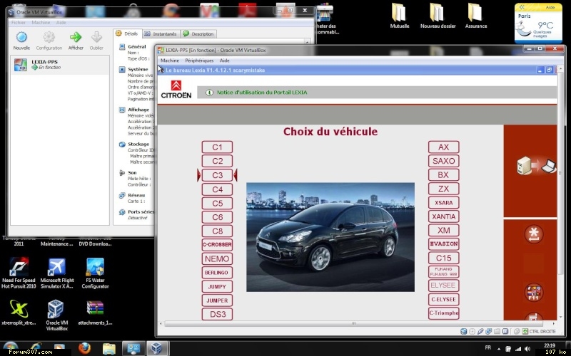Switch to the Description tab
This screenshot has height=356, width=571.
pyautogui.click(x=198, y=33)
